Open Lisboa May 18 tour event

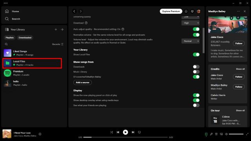point(227,120)
